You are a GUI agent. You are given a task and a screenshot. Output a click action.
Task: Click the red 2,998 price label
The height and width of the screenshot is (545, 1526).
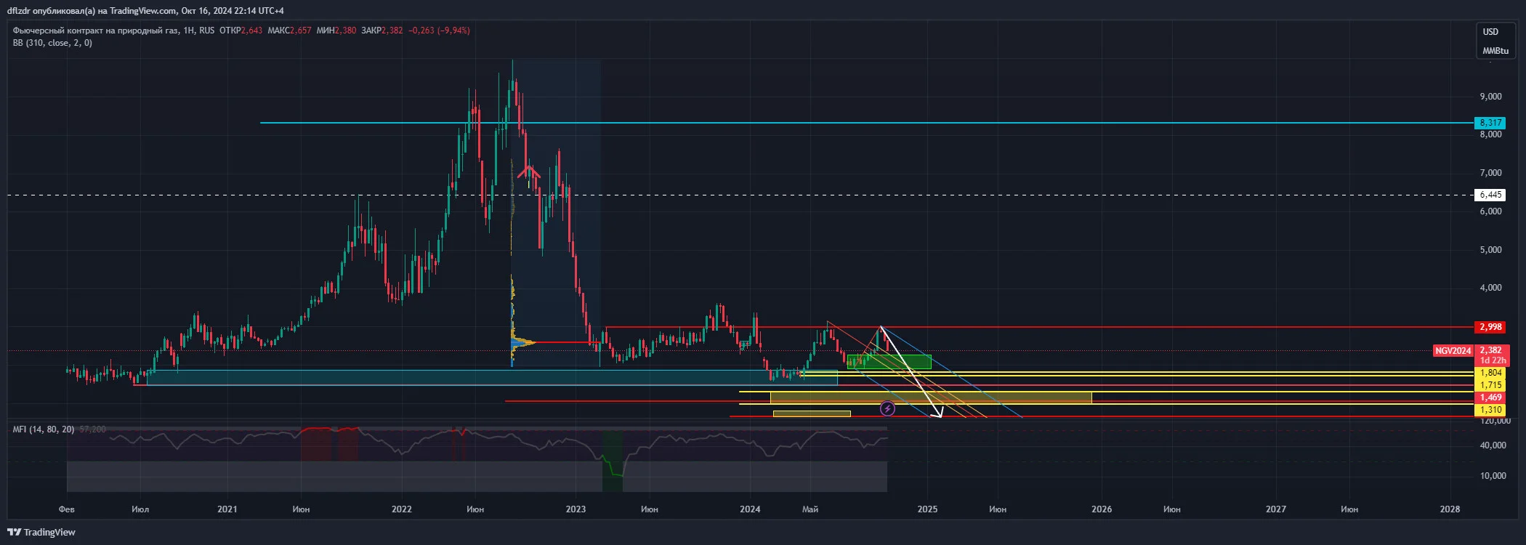[x=1490, y=327]
